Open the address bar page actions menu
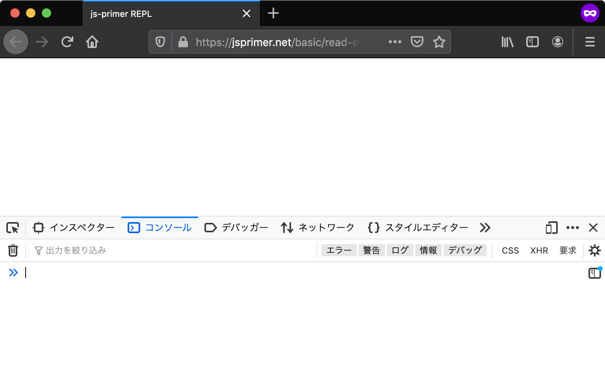 395,42
